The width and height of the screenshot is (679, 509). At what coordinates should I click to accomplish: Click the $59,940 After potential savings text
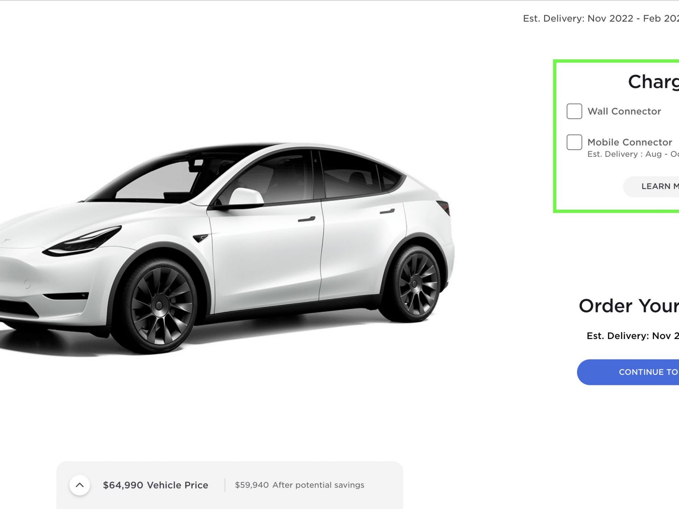click(x=299, y=485)
